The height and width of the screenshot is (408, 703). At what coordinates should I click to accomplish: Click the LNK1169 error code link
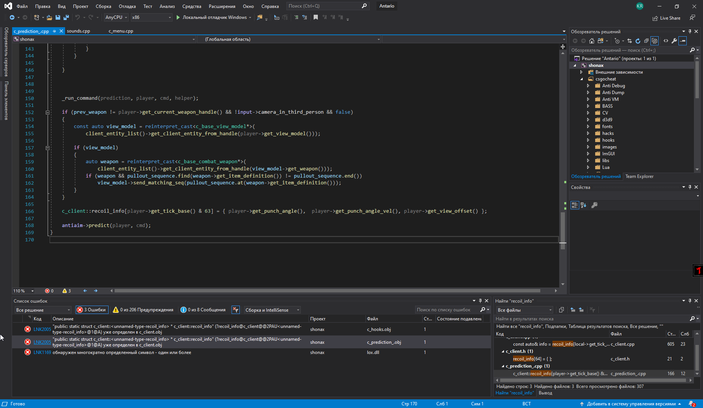(42, 352)
